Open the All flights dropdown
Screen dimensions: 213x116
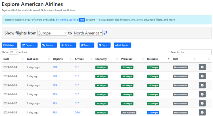(x=122, y=45)
